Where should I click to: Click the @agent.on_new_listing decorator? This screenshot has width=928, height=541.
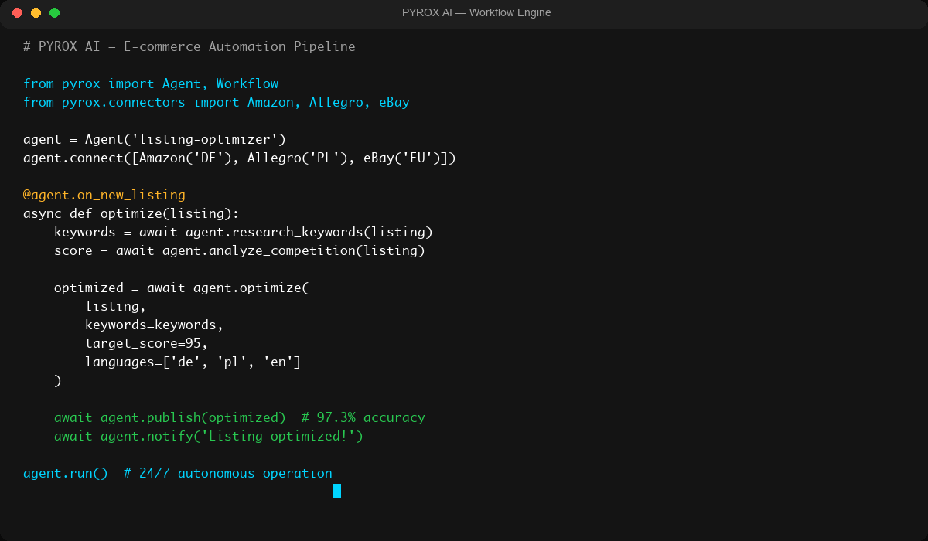pos(104,195)
